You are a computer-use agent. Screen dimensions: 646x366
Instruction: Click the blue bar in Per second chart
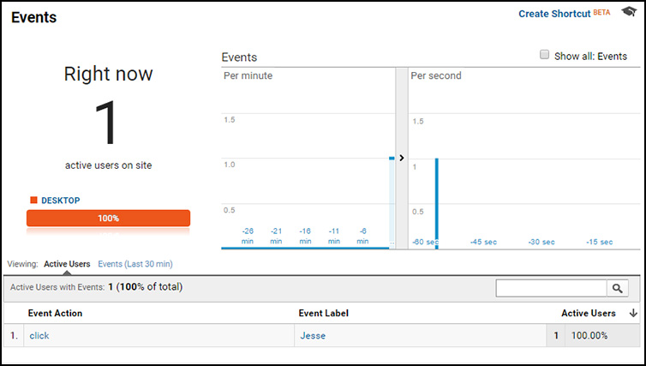tap(437, 202)
